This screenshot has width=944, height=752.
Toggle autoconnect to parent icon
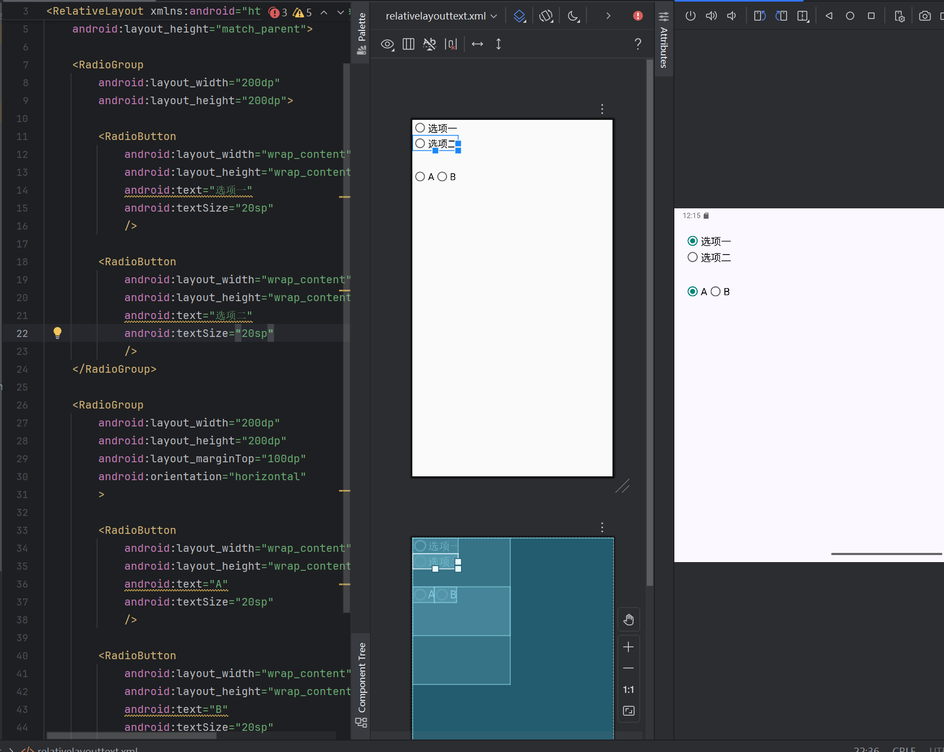point(430,44)
